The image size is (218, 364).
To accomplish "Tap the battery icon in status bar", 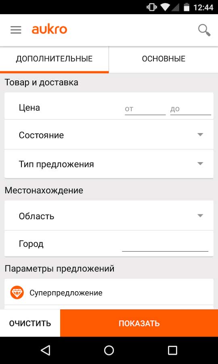I will coord(187,8).
